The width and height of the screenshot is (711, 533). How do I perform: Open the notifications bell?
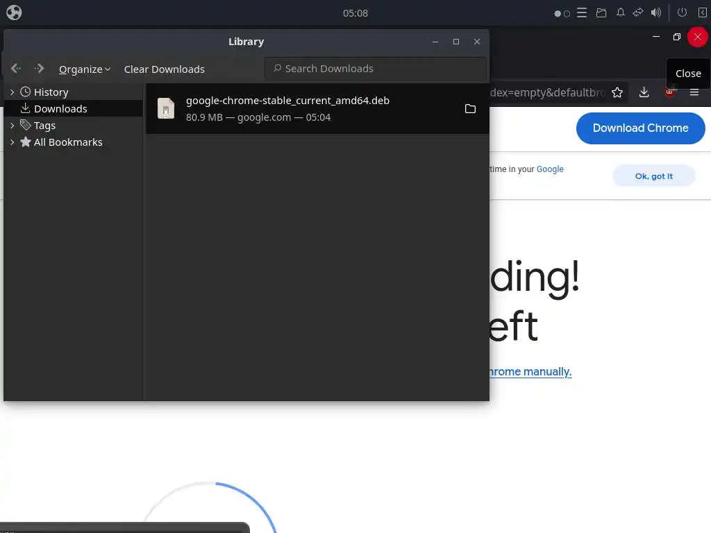pos(620,12)
